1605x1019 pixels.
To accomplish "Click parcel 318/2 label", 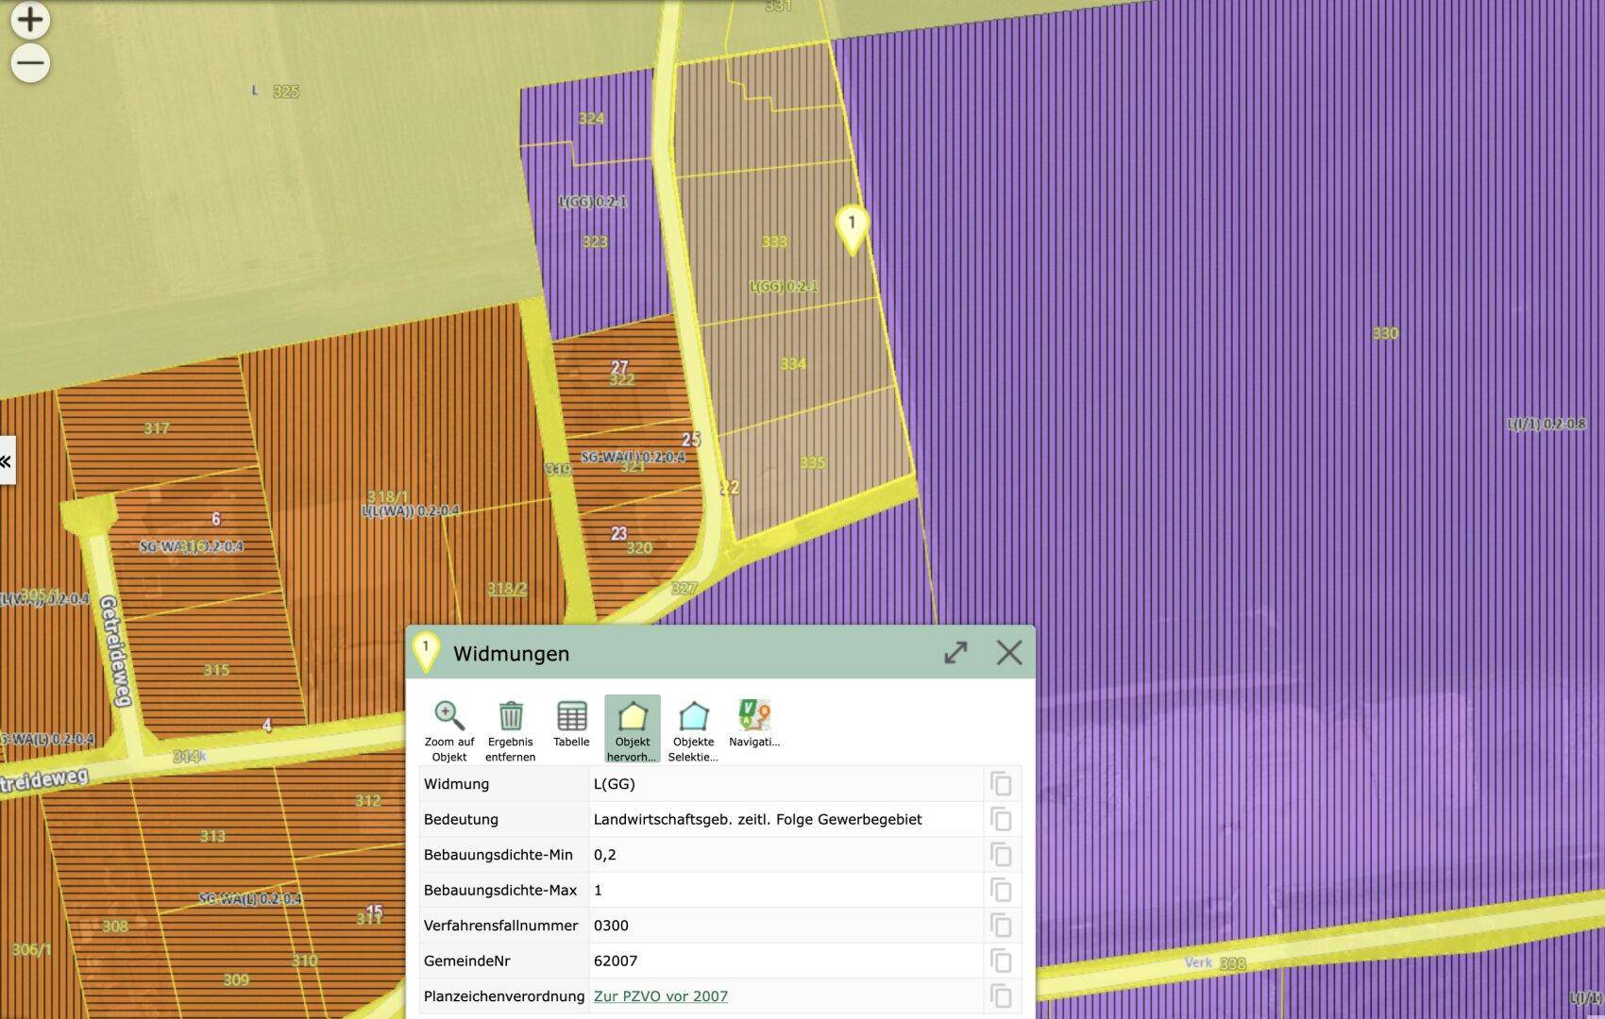I will (x=507, y=589).
